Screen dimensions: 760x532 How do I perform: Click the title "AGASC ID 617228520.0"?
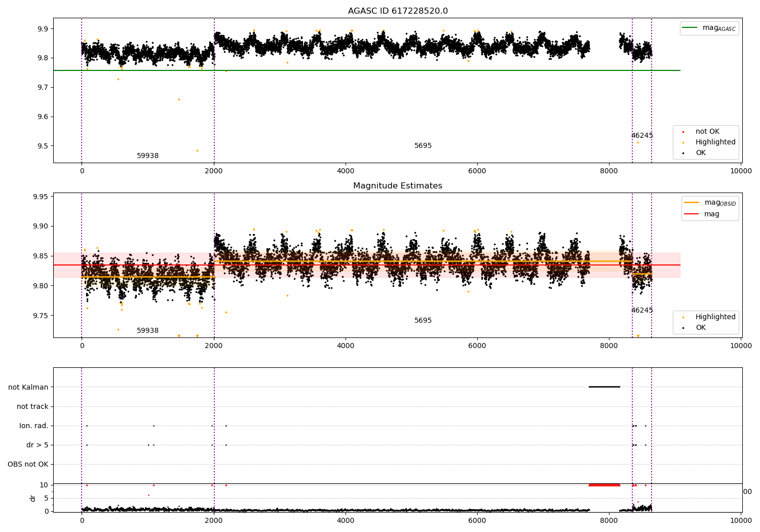[x=398, y=11]
